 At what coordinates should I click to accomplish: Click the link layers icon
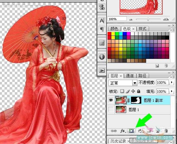(114, 131)
